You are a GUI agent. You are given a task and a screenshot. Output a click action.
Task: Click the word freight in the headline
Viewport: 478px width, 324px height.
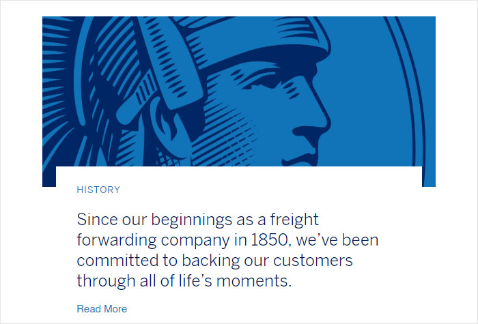pos(294,220)
